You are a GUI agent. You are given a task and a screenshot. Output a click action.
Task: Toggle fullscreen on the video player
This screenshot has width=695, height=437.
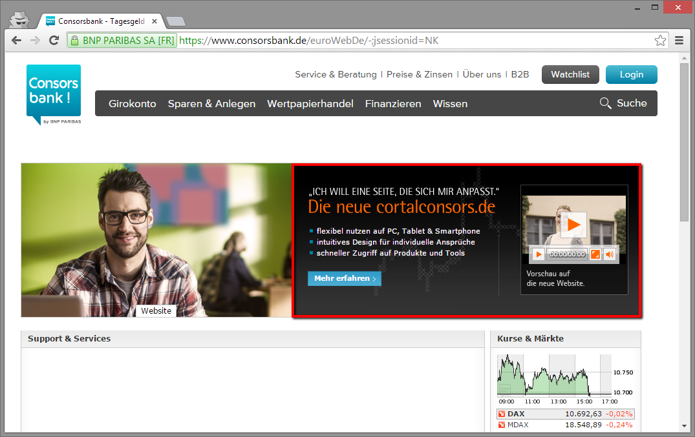coord(595,254)
